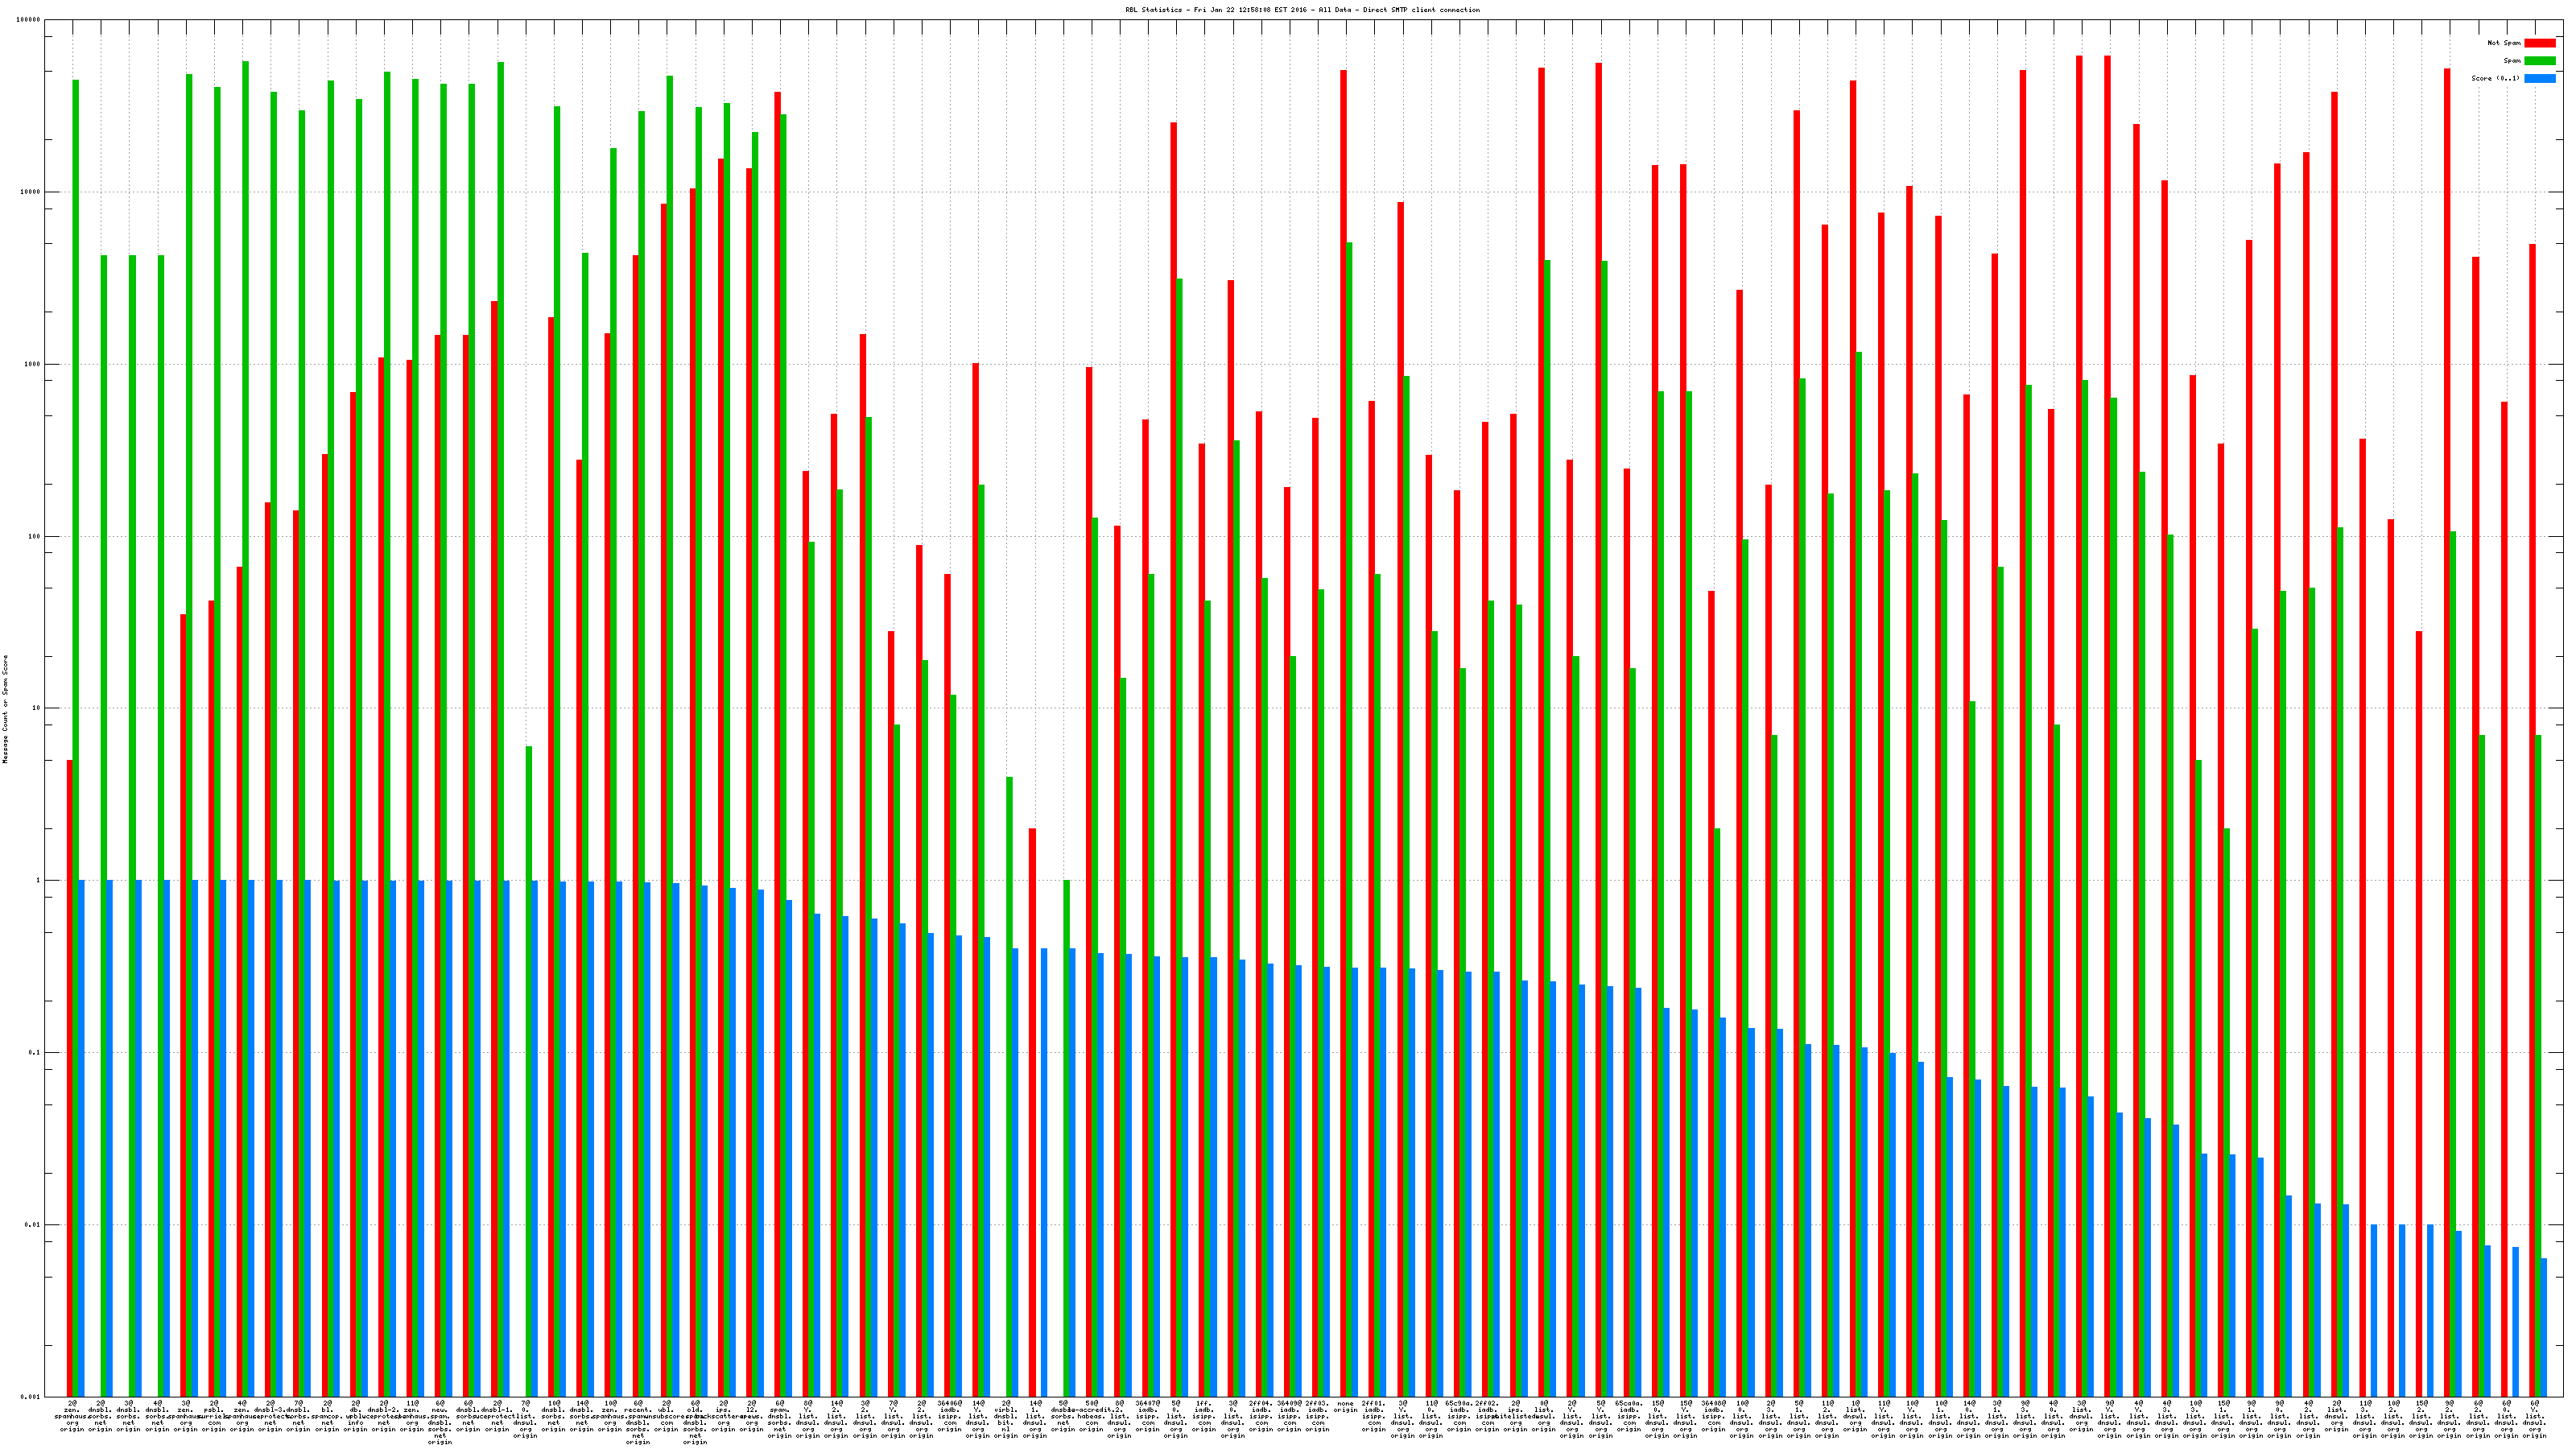Screen dimensions: 2576x1449
Task: Click the new.spam.dnsbl.sorbs.net origin x-axis label
Action: [440, 1422]
